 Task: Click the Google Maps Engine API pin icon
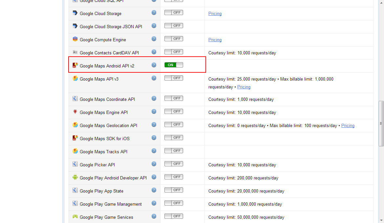[75, 112]
